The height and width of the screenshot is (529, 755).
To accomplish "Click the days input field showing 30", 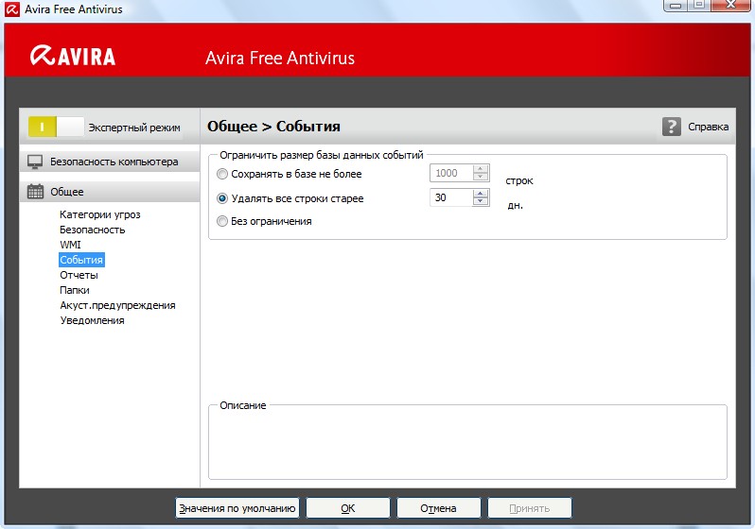I will 451,197.
